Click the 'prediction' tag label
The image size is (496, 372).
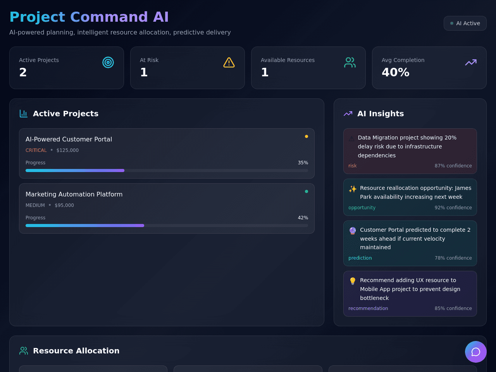pyautogui.click(x=360, y=258)
